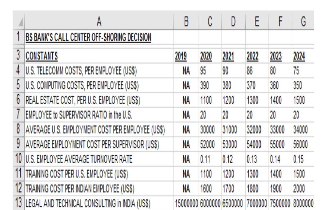
Task: Click average U.S. employment cost 2021 value 31000
Action: tap(233, 129)
